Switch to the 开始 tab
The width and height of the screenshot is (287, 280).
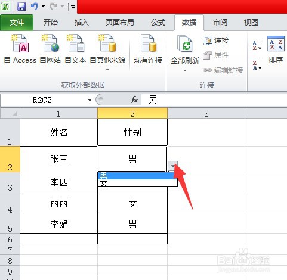pyautogui.click(x=51, y=23)
